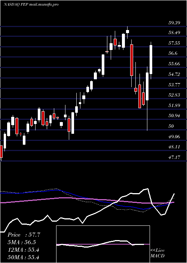
Task: Click the 54.72 price level label
Action: (x=174, y=74)
